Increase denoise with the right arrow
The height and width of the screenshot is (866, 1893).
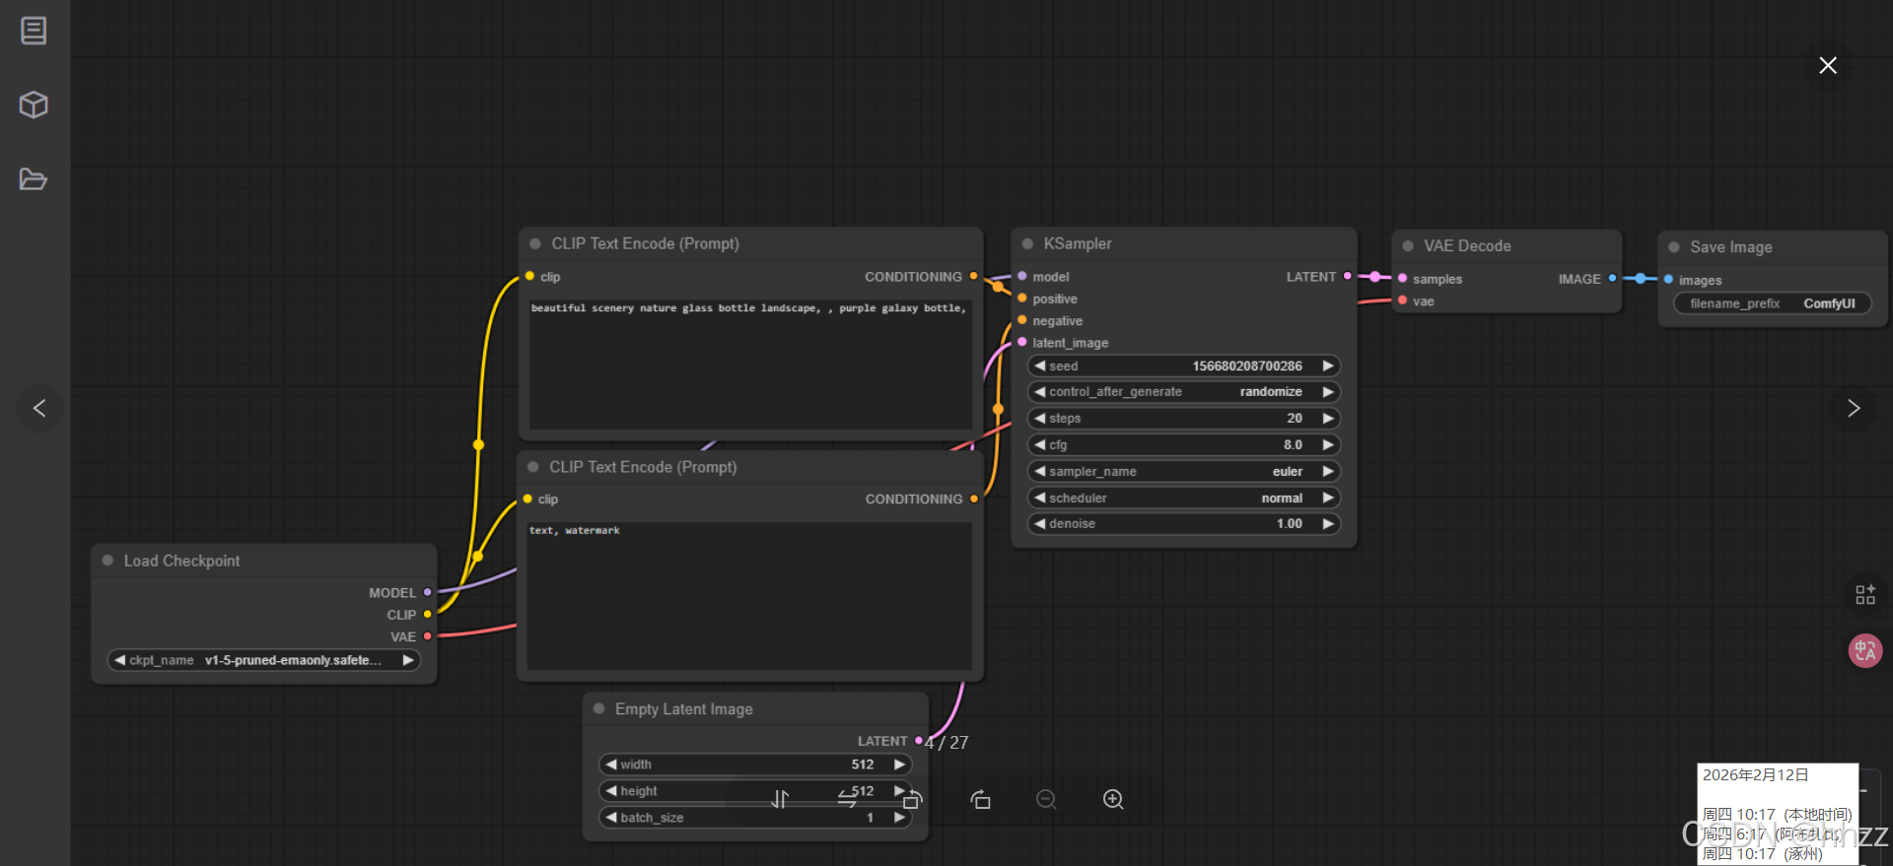[x=1328, y=524]
